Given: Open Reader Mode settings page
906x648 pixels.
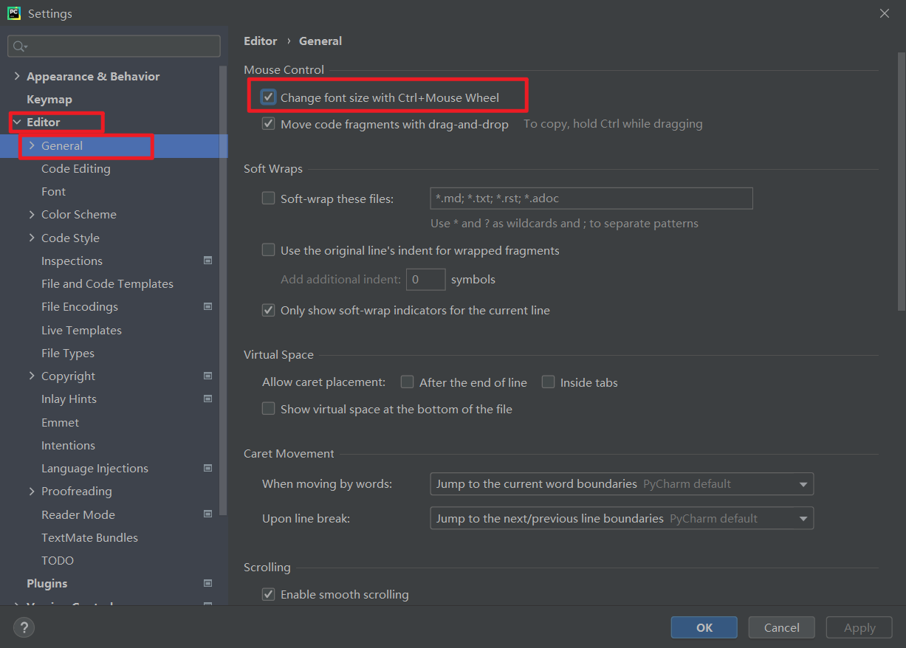Looking at the screenshot, I should click(x=78, y=514).
